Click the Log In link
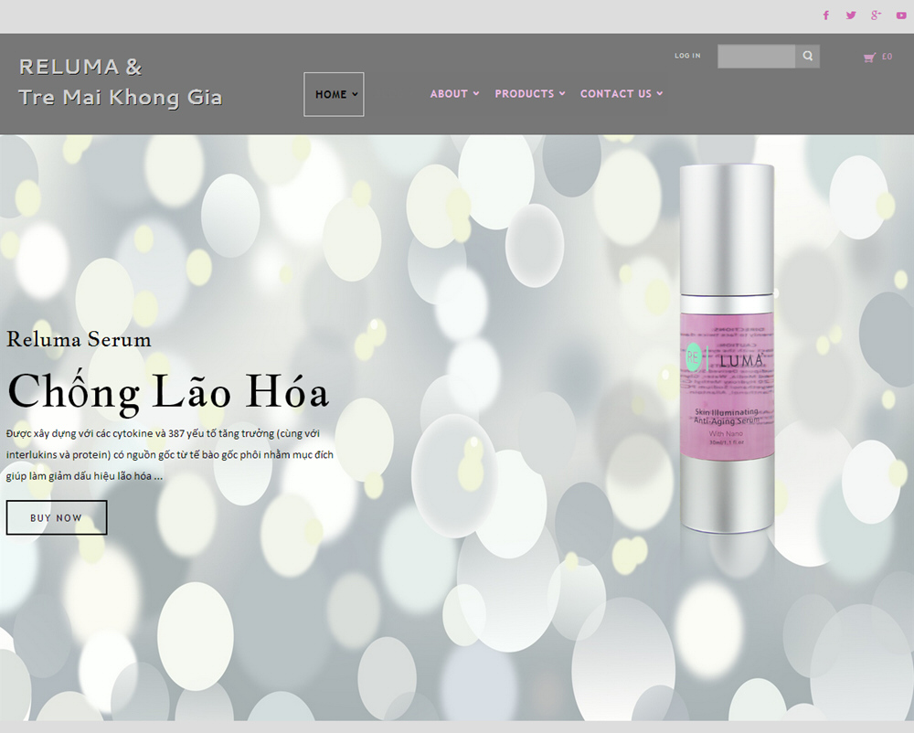914x733 pixels. 687,56
